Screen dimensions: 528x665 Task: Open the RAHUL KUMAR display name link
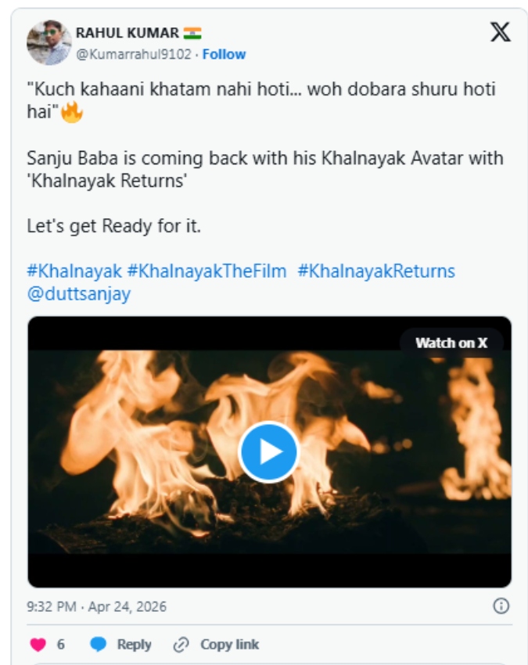point(127,33)
